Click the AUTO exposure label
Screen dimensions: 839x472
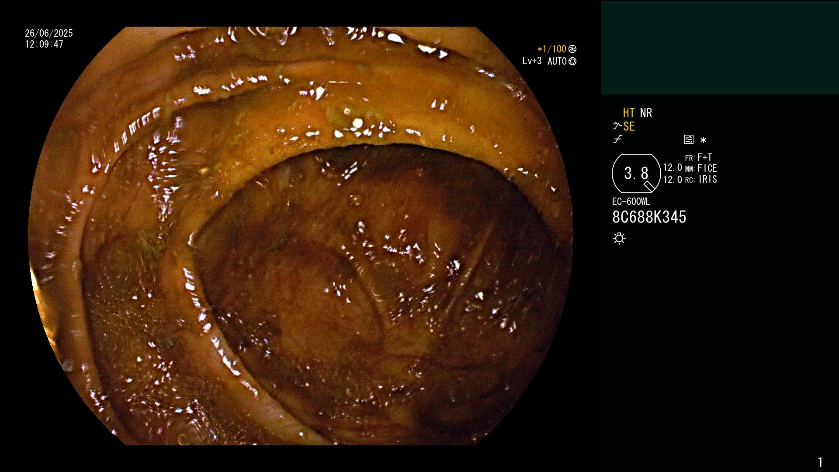pos(557,62)
